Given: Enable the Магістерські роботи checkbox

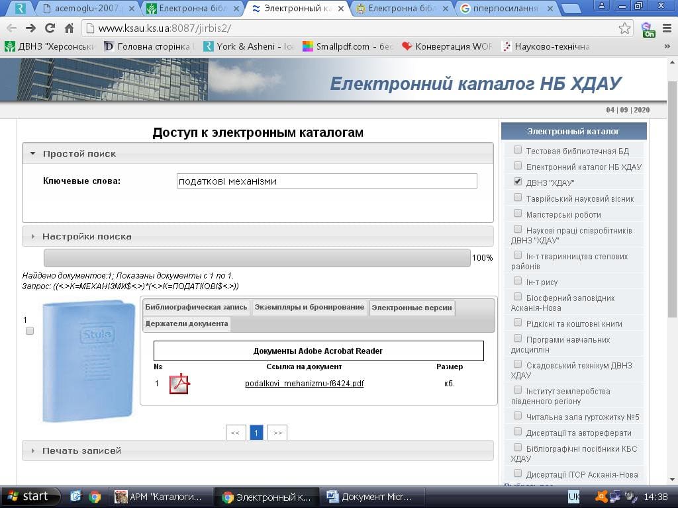Looking at the screenshot, I should click(518, 214).
